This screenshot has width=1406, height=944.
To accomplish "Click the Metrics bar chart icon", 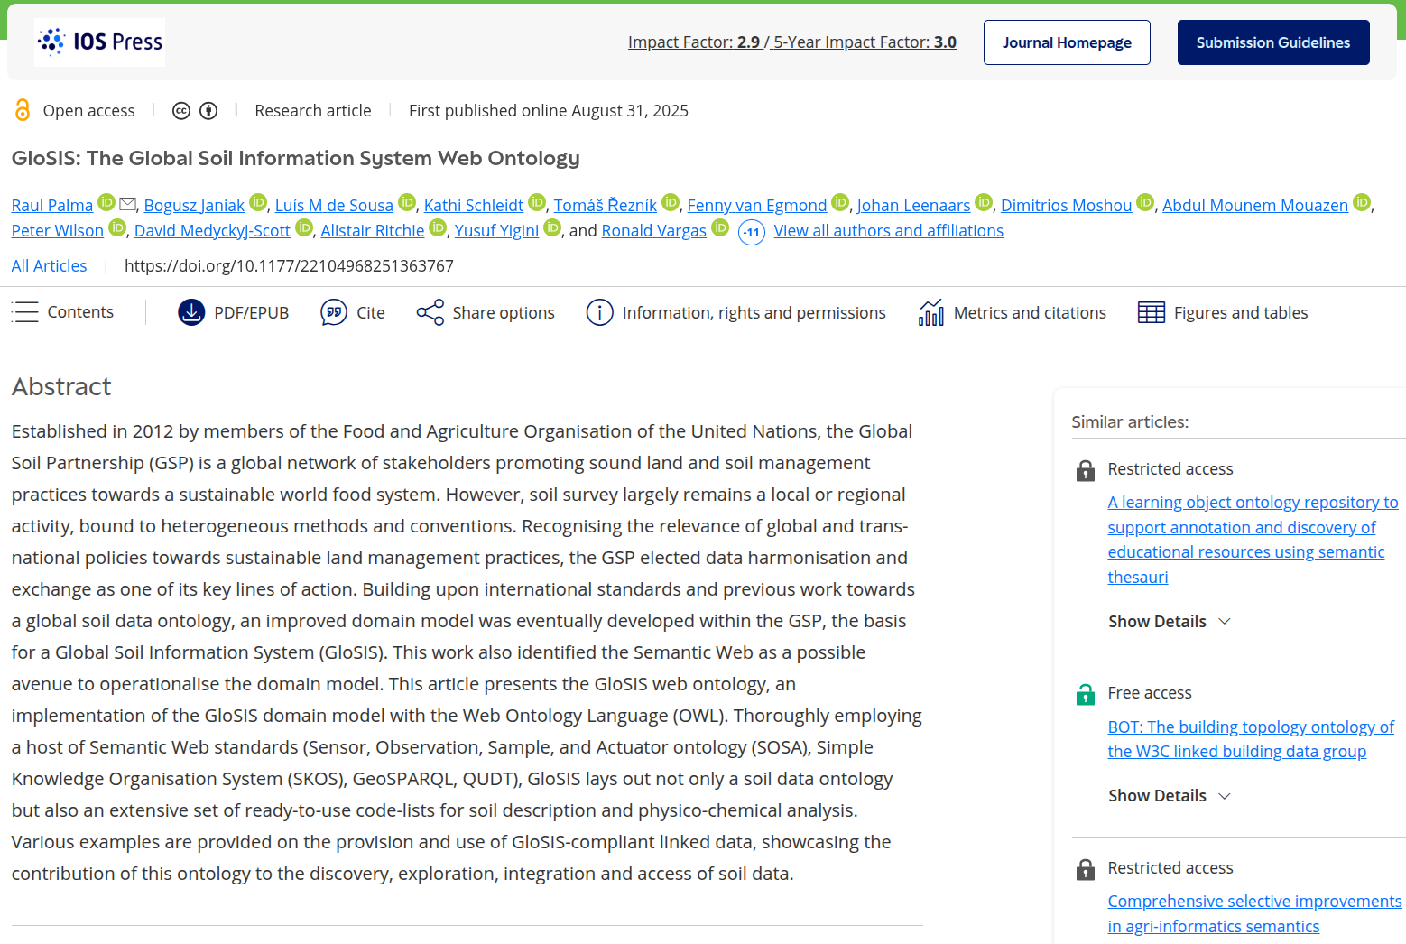I will tap(931, 312).
